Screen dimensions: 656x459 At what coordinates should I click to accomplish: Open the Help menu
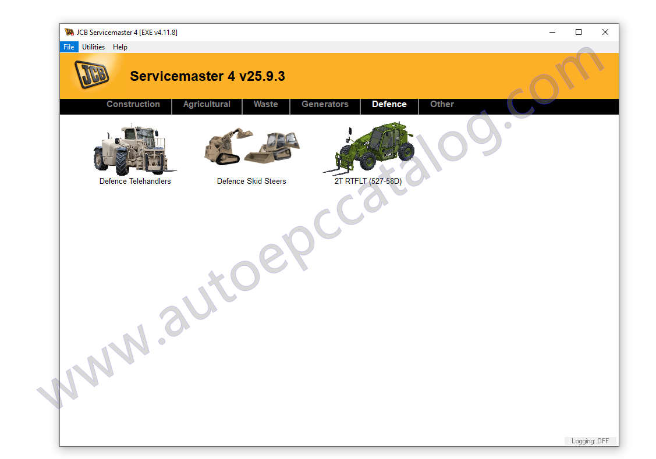click(x=120, y=47)
